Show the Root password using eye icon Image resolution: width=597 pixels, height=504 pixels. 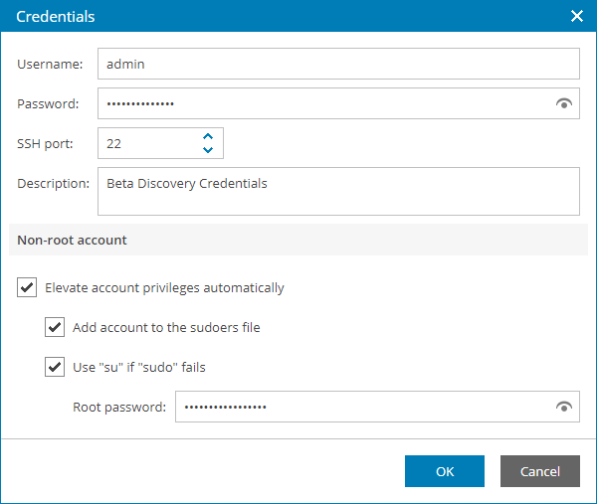[564, 407]
